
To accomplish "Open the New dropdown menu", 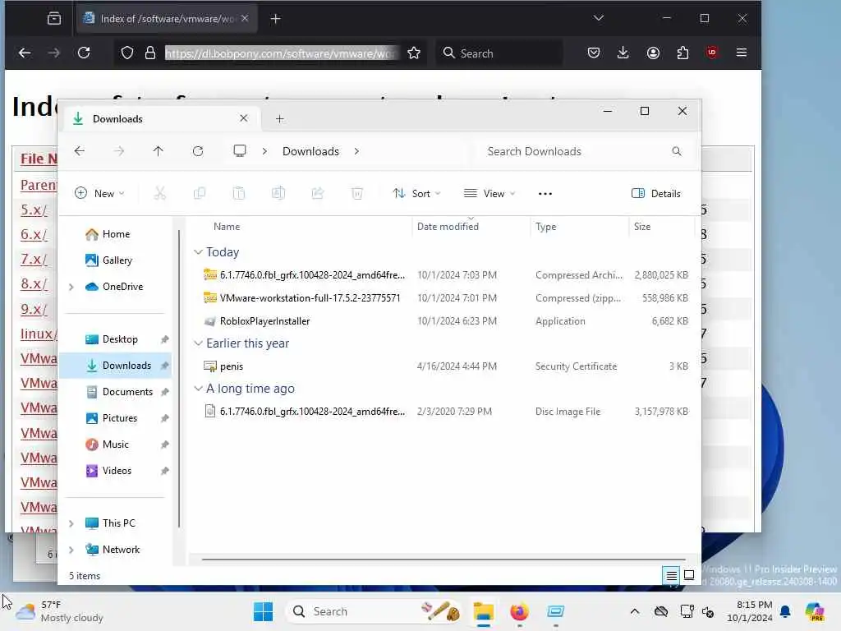I will pos(99,193).
